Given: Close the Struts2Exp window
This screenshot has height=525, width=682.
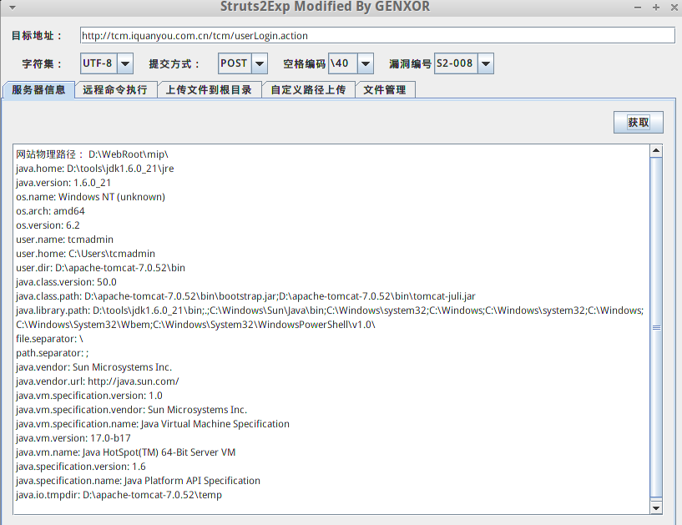Looking at the screenshot, I should (x=674, y=8).
